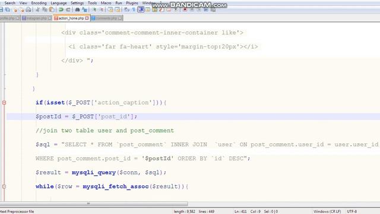This screenshot has height=214, width=380.
Task: Toggle file monitoring eye icon
Action: click(176, 10)
